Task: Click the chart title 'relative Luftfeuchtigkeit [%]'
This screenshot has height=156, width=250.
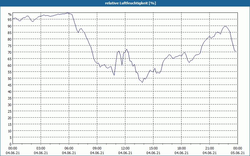Action: pos(130,3)
